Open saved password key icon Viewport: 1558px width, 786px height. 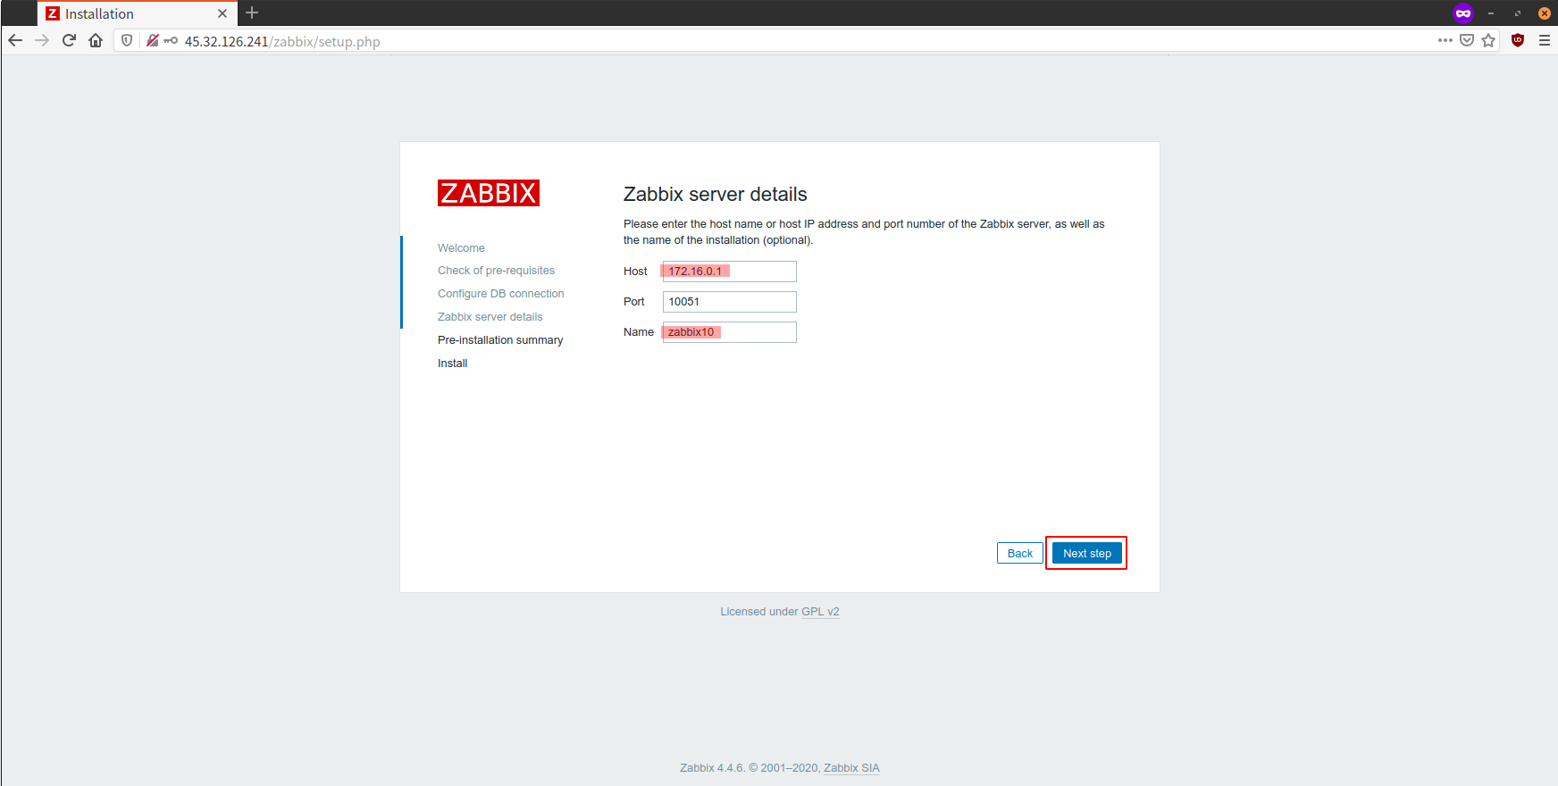point(171,40)
